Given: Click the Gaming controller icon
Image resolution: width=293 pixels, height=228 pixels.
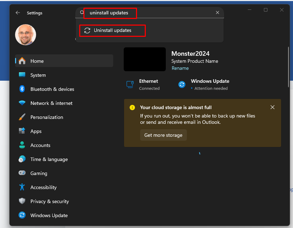Looking at the screenshot, I should (22, 173).
